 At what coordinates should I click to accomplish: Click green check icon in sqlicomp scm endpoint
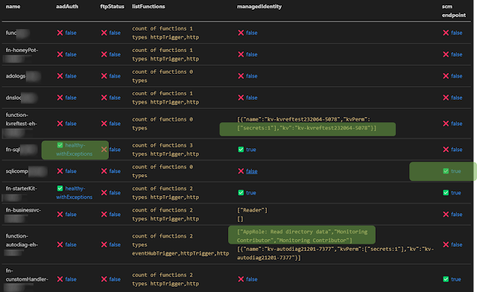tap(446, 171)
